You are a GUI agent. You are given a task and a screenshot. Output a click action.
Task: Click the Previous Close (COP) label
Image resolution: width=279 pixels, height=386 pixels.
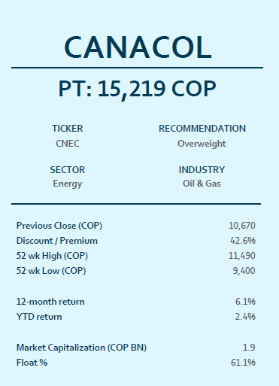pyautogui.click(x=59, y=226)
